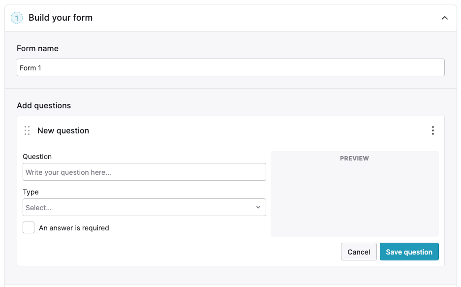Click the New question card title
Image resolution: width=461 pixels, height=287 pixels.
point(63,130)
